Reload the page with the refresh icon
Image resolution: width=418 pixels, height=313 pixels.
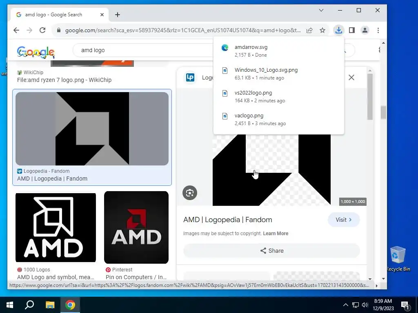click(42, 30)
